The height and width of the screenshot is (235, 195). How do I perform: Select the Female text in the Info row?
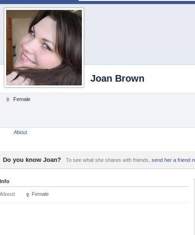[40, 194]
